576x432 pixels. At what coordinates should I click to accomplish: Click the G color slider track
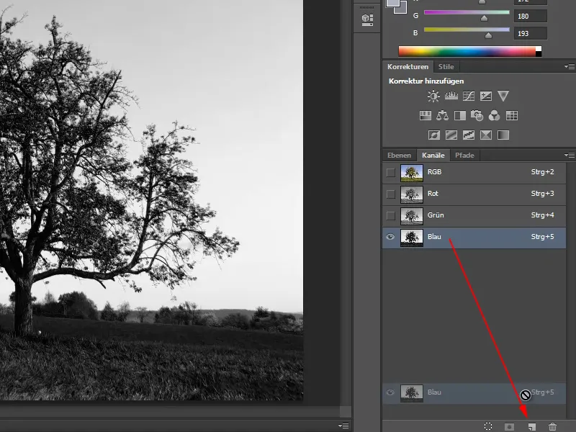pos(467,12)
